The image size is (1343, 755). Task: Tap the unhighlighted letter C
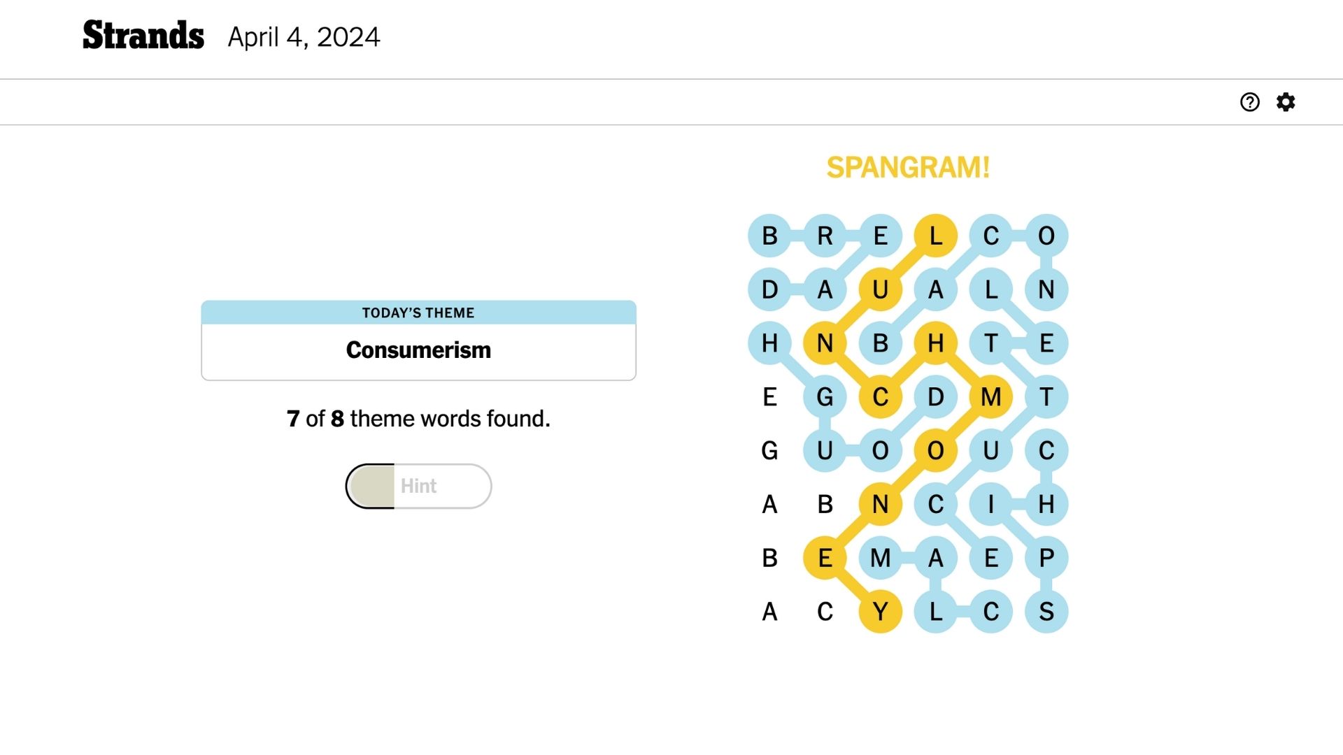(825, 612)
